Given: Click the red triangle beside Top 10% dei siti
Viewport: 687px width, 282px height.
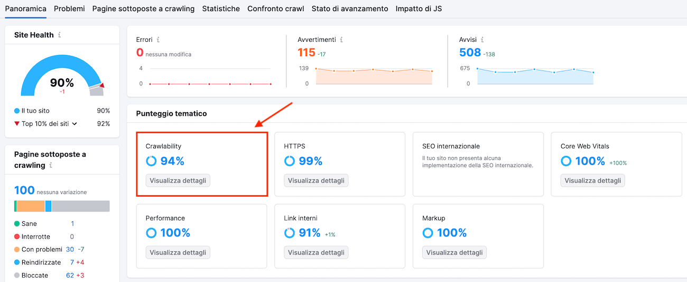Looking at the screenshot, I should point(17,124).
